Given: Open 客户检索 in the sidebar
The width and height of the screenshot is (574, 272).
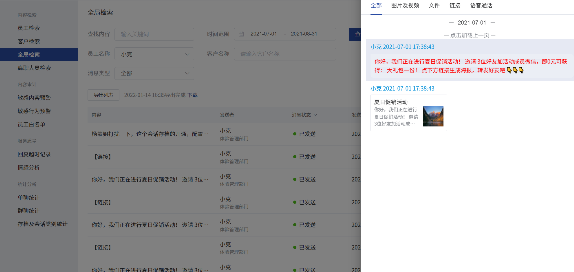Looking at the screenshot, I should click(29, 41).
